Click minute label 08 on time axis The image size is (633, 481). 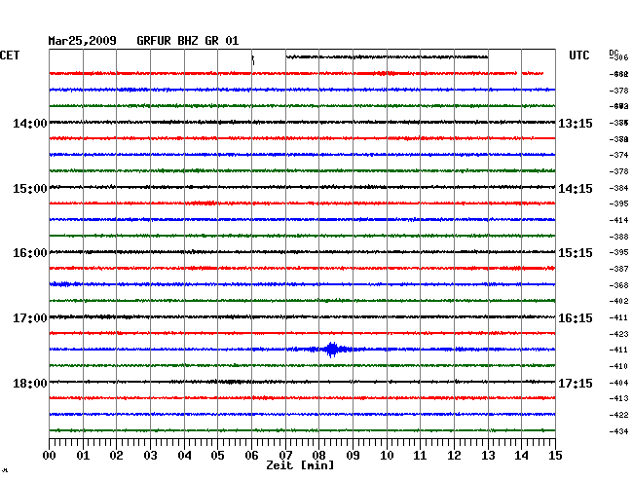click(x=318, y=455)
